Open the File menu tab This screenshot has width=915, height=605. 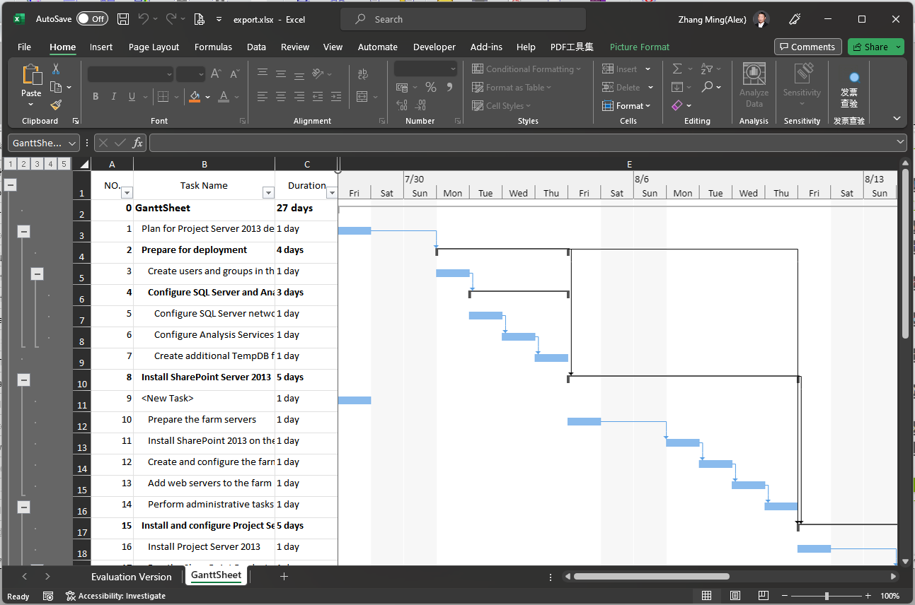point(24,47)
